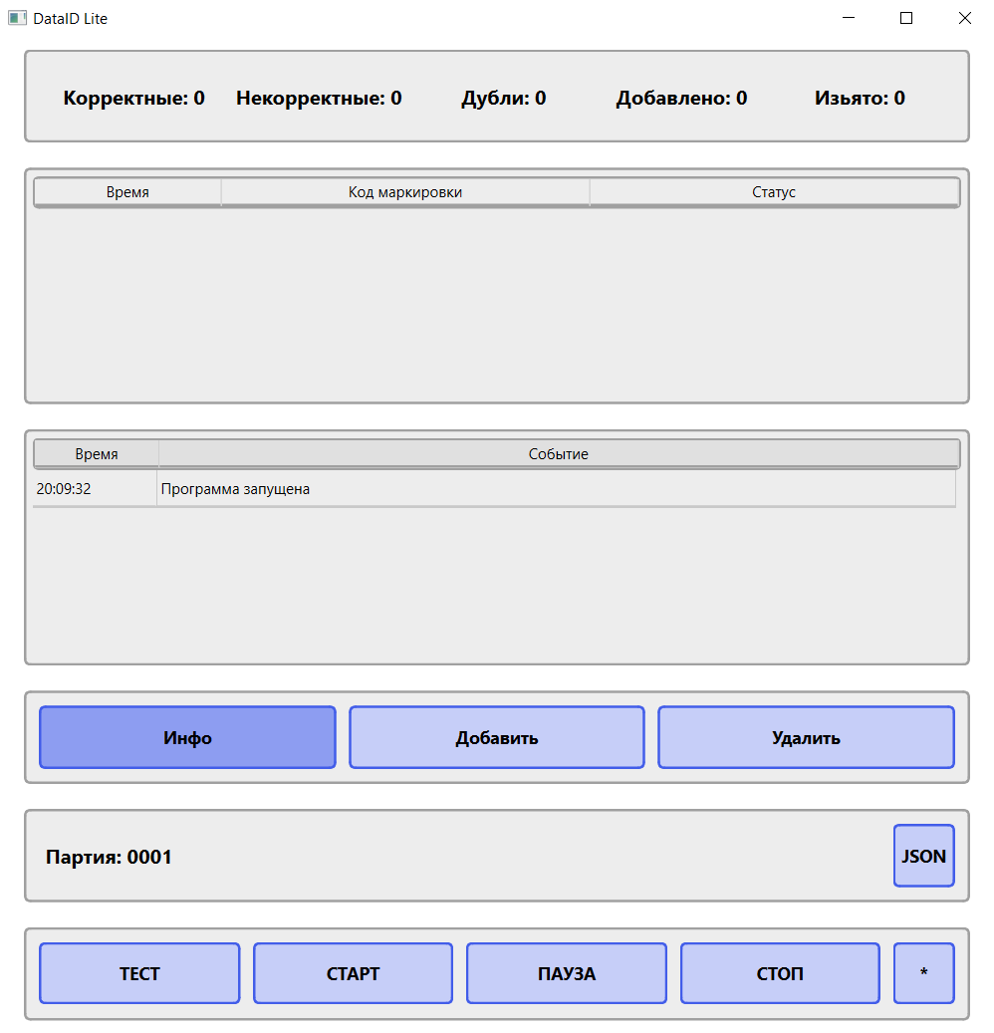Select the Инфо mode
The width and height of the screenshot is (994, 1033).
(x=187, y=737)
